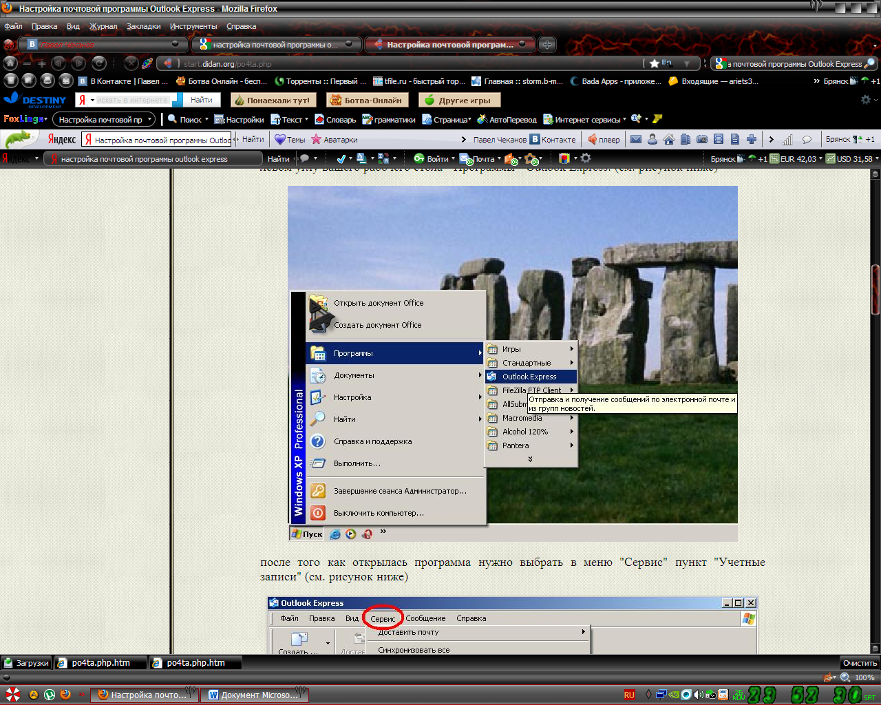Click the film strip video icon
Screen dimensions: 881x705
tap(719, 139)
